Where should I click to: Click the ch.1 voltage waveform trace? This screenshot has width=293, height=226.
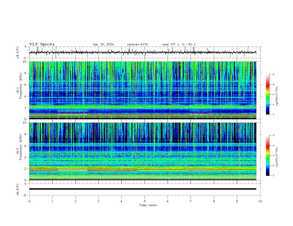(x=142, y=52)
